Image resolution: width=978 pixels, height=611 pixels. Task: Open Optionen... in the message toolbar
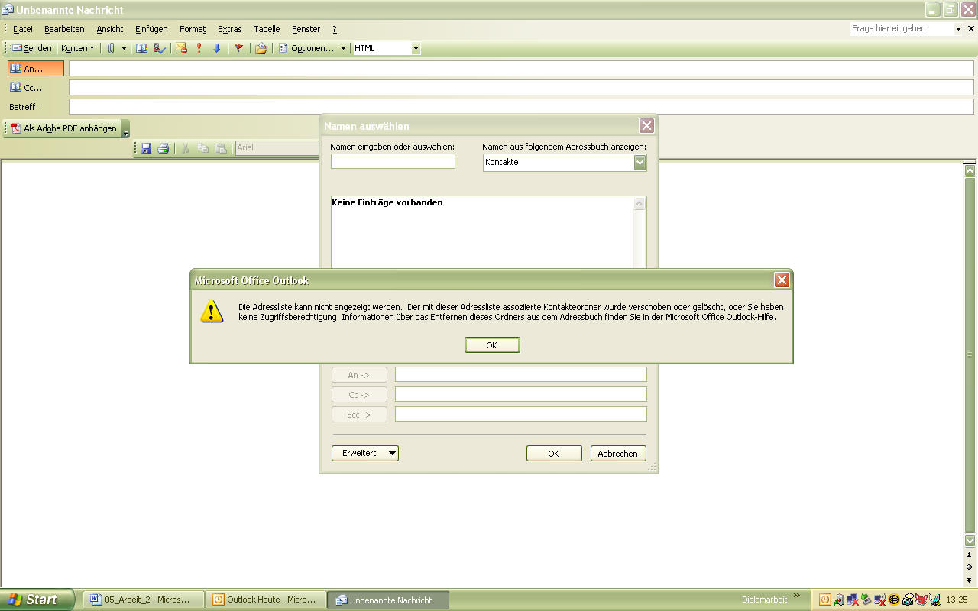coord(306,48)
